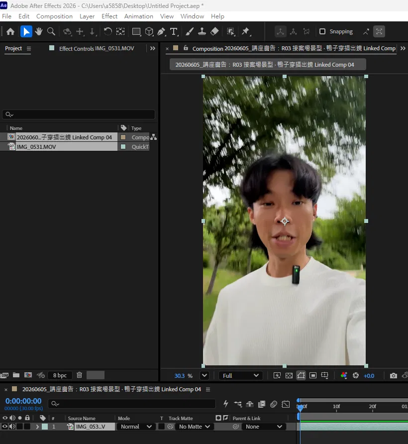This screenshot has height=444, width=408.
Task: Open the Composition menu
Action: point(54,16)
